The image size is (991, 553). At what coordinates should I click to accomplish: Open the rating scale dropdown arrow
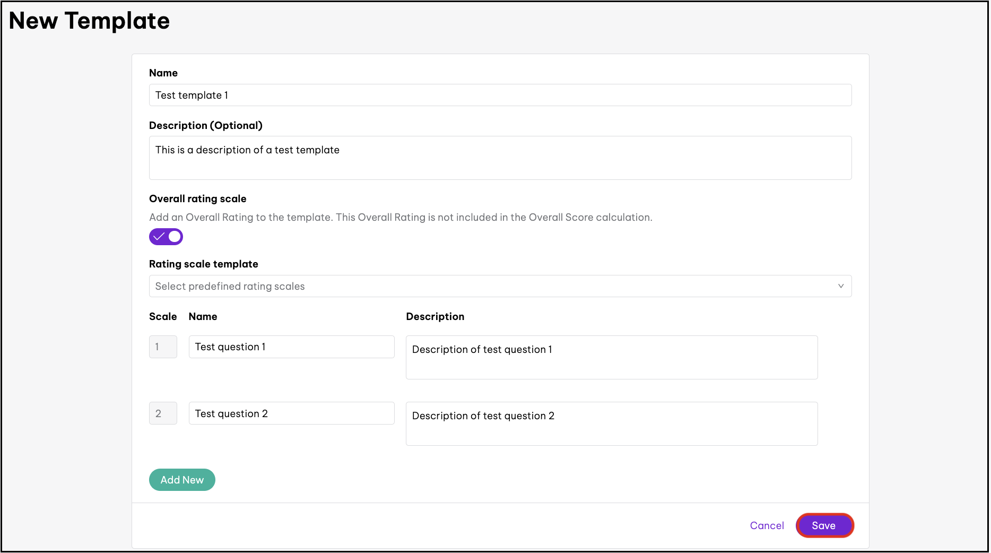click(x=840, y=286)
